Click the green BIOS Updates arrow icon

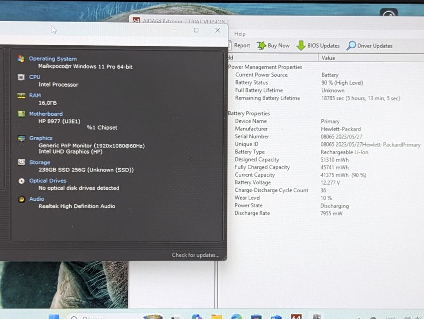point(301,45)
